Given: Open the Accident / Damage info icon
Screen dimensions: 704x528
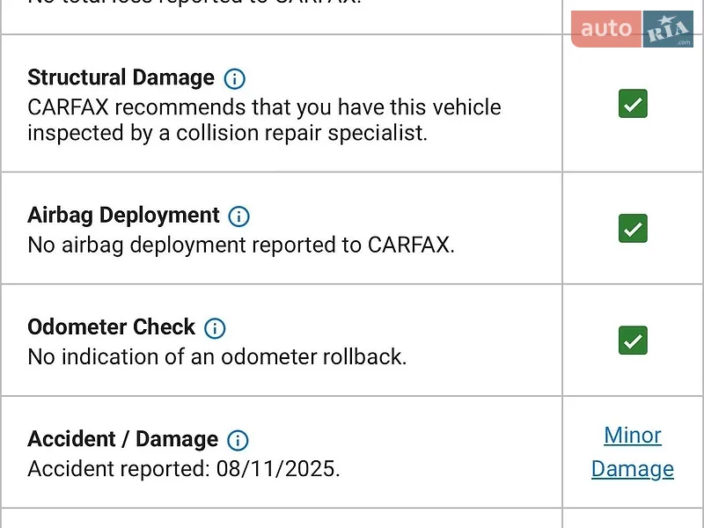Looking at the screenshot, I should click(238, 440).
